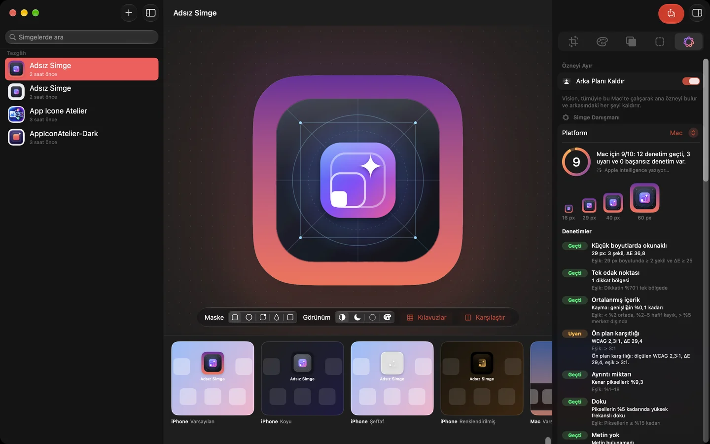The image size is (710, 444).
Task: Open App Icone Atelier in sidebar
Action: [x=82, y=114]
